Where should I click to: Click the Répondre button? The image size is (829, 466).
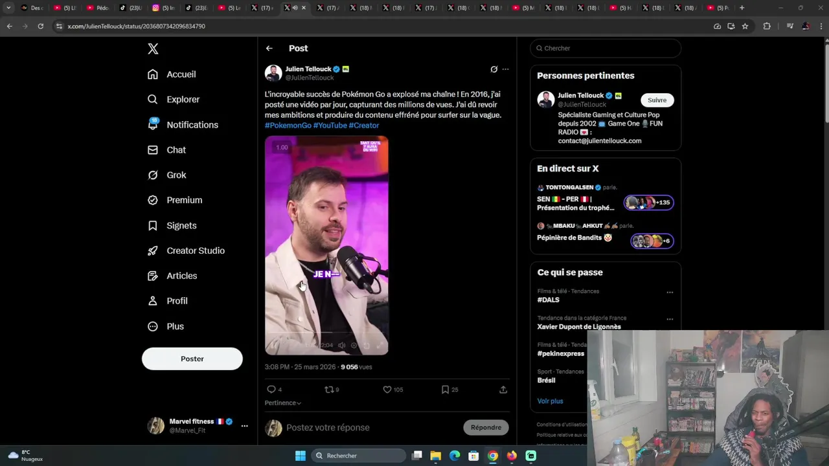(x=486, y=427)
